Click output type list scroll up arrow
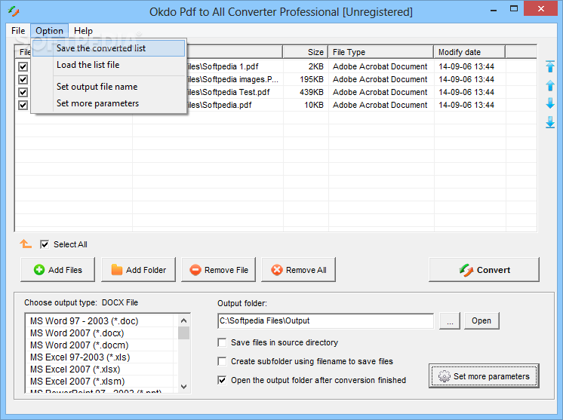563x420 pixels. click(x=184, y=320)
